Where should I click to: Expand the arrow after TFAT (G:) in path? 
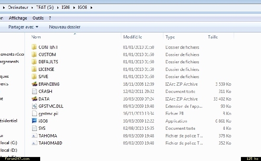(x=58, y=8)
